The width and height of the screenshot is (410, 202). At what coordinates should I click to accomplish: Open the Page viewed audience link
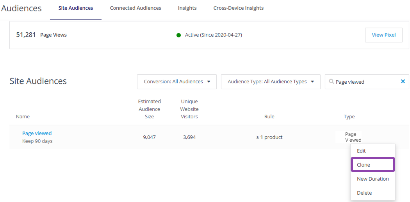click(x=37, y=133)
